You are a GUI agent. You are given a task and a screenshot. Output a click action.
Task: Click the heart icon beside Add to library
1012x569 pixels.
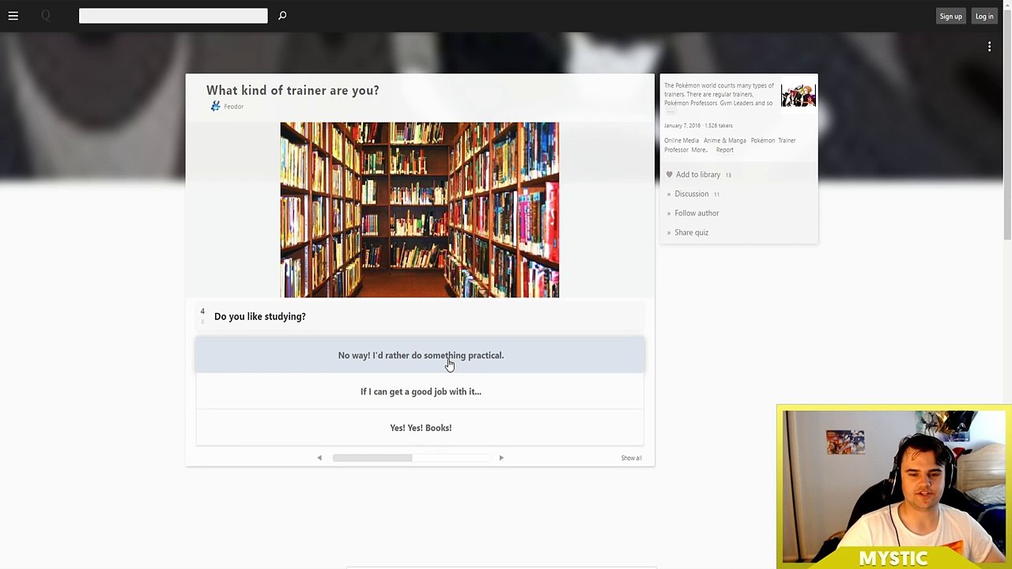pos(669,175)
